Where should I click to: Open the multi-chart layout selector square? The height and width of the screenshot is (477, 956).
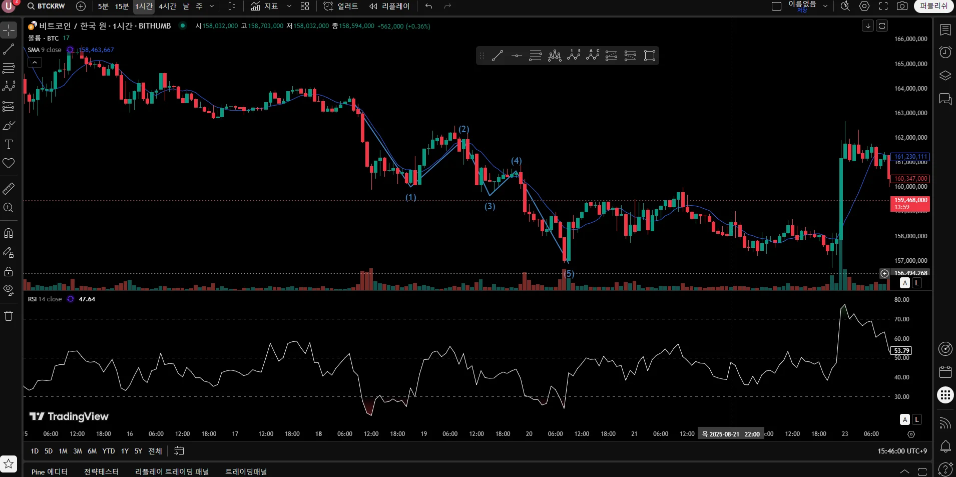point(776,7)
